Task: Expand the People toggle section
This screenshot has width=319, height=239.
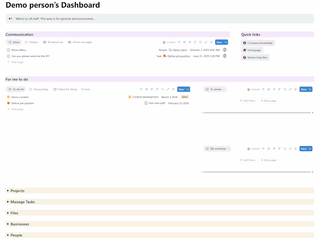Action: click(x=8, y=235)
